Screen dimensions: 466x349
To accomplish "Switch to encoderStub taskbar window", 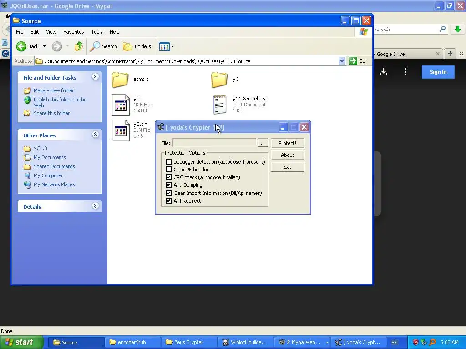I will pyautogui.click(x=132, y=342).
